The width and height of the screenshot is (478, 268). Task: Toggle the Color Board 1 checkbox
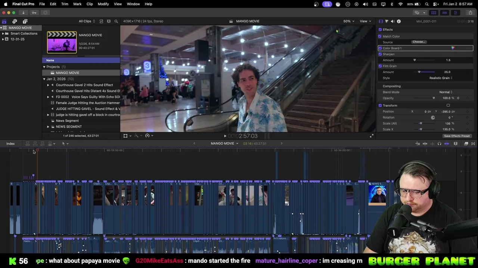point(380,48)
